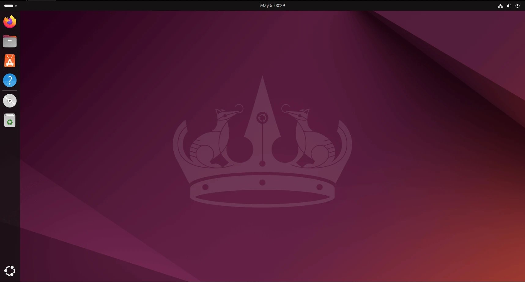The image size is (525, 282).
Task: Open the Help app in dock
Action: coord(10,80)
